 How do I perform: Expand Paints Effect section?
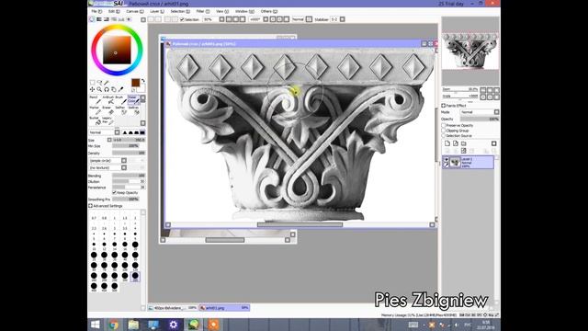(x=443, y=106)
